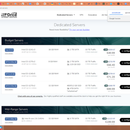Click the €71.20 price
Screen dimensions: 130x130
tap(111, 77)
